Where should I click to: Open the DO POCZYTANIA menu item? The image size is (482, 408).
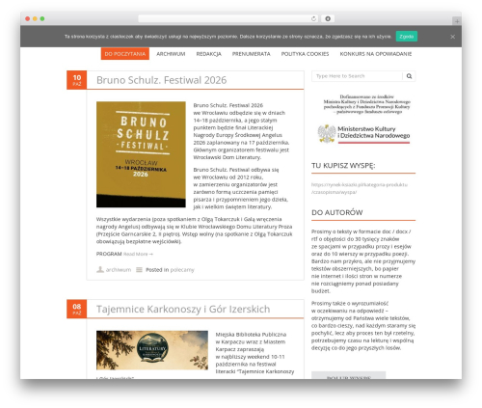click(x=125, y=54)
